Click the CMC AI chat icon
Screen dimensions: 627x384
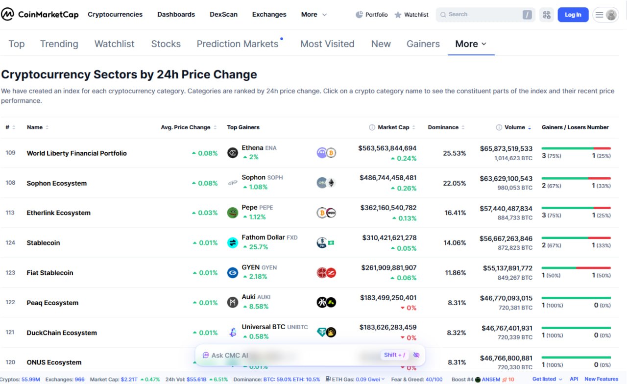click(x=206, y=355)
